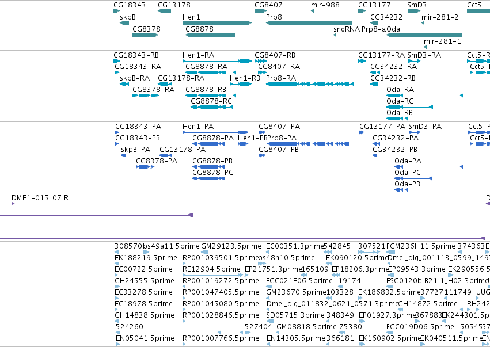Select the "mir-988" label
The image size is (490, 347).
325,5
